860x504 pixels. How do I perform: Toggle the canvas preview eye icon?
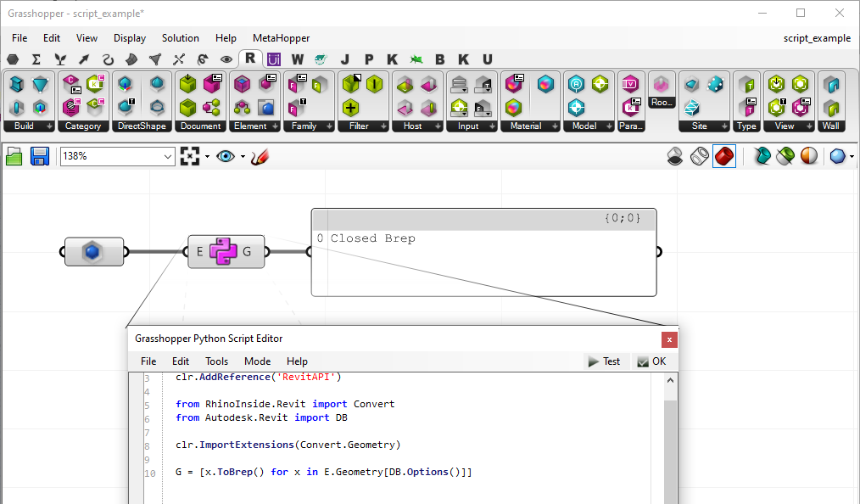tap(225, 156)
